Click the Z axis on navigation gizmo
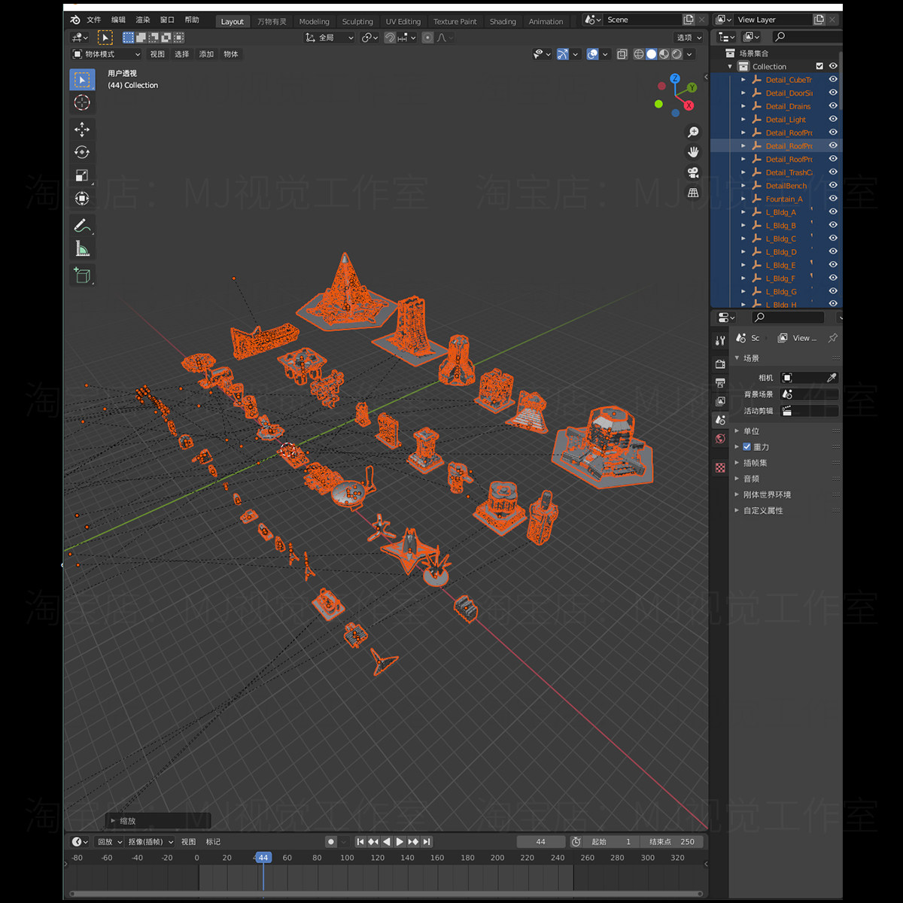This screenshot has height=903, width=903. click(675, 78)
